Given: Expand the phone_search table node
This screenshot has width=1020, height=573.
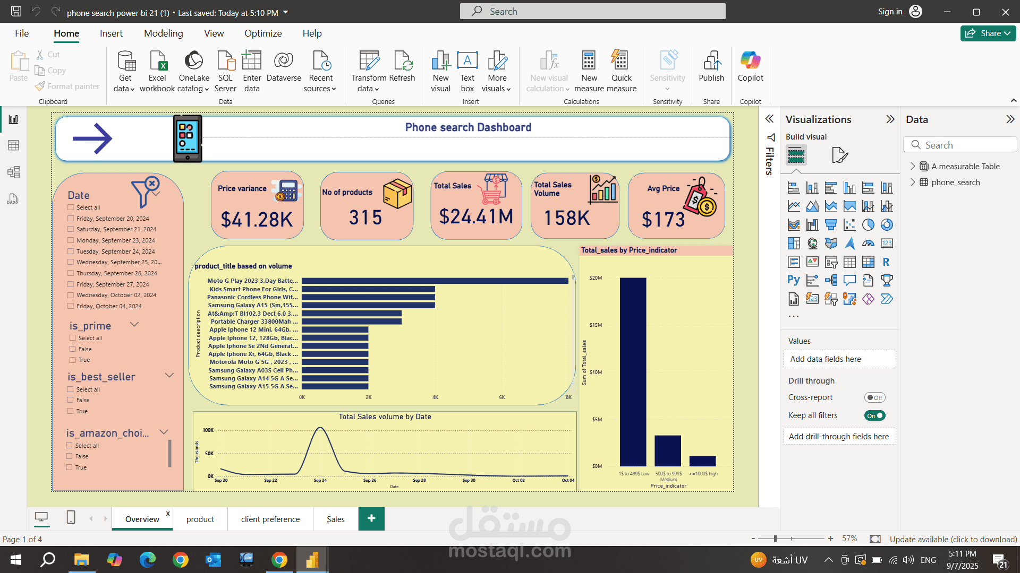Looking at the screenshot, I should point(913,182).
